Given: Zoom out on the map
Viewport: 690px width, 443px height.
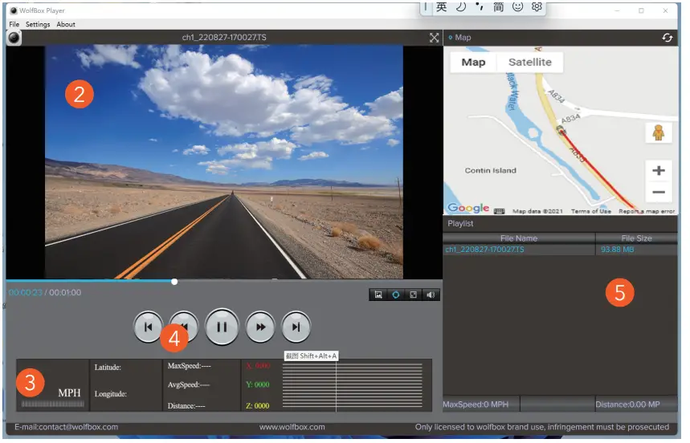Looking at the screenshot, I should (659, 193).
